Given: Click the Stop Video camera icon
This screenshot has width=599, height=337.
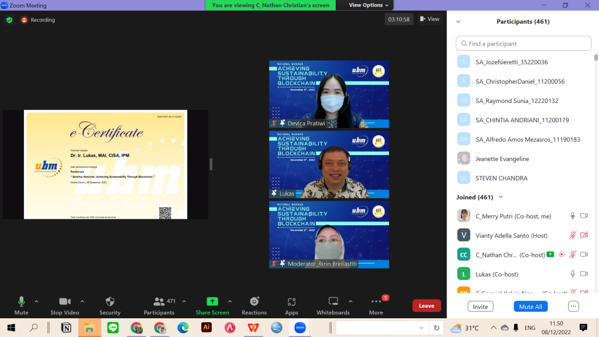Looking at the screenshot, I should tap(64, 301).
